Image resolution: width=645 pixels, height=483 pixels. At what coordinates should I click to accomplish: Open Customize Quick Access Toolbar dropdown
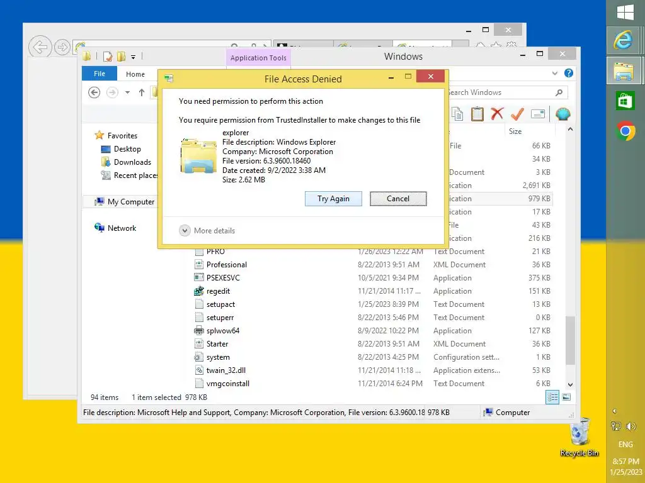[134, 57]
